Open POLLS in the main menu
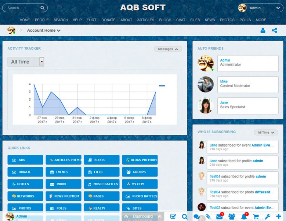Viewport: 286px width, 221px height. pos(245,20)
